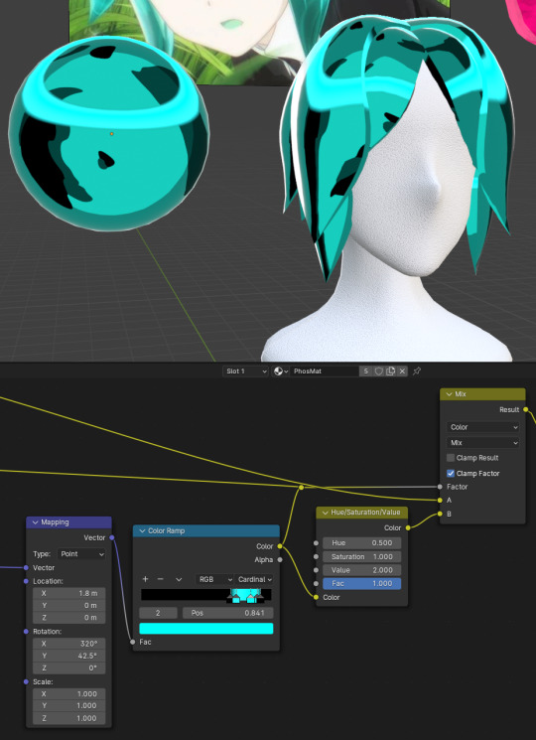Viewport: 536px width, 740px height.
Task: Click the reroute point on yellow links
Action: click(301, 487)
